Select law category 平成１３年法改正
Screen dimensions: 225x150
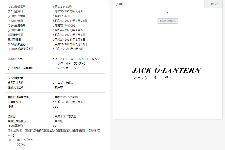65,116
